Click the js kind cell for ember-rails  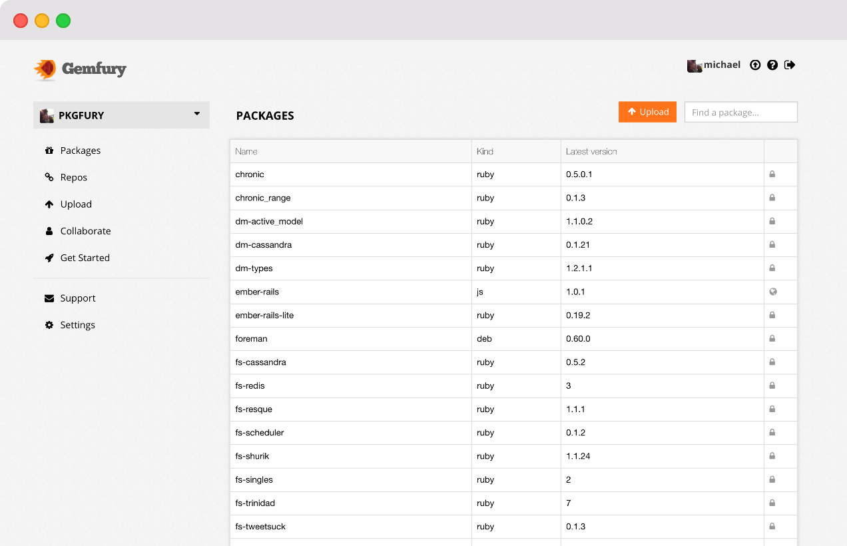(x=516, y=292)
